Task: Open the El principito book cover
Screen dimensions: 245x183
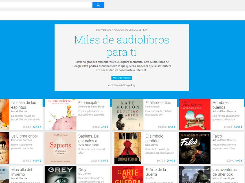Action: point(60,115)
